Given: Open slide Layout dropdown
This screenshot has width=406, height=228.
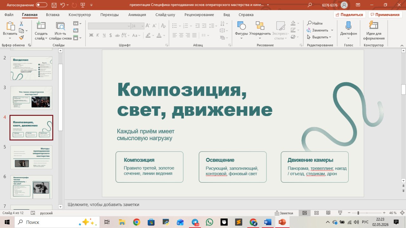Looking at the screenshot, I should (x=77, y=23).
